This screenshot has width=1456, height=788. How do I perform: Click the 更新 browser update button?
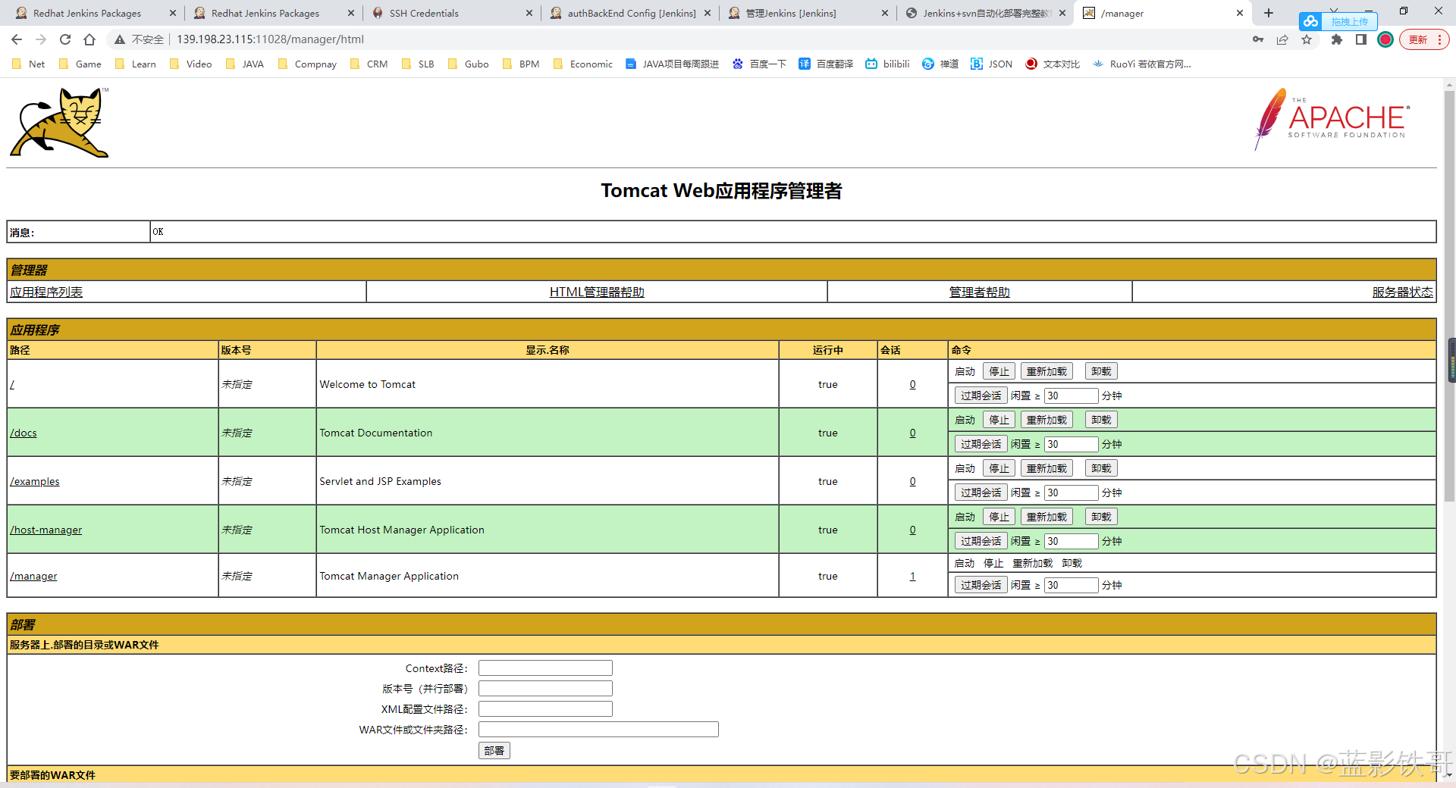click(x=1419, y=39)
